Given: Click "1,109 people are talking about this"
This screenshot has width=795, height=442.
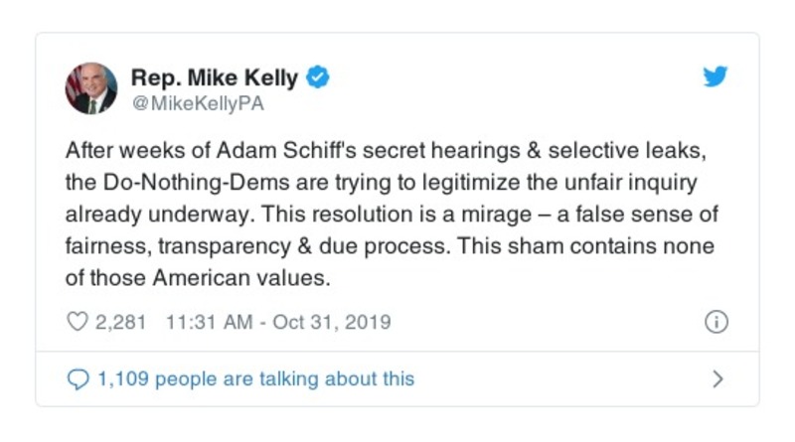Looking at the screenshot, I should click(x=254, y=378).
